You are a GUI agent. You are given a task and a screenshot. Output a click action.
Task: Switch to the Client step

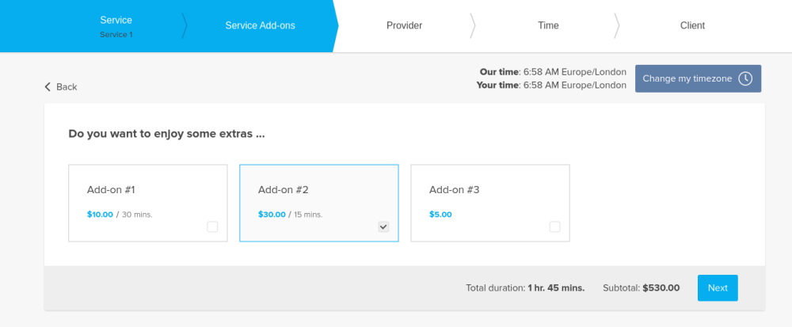pos(692,25)
